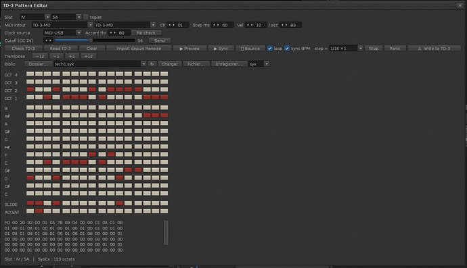Click the Bounce button
The width and height of the screenshot is (467, 268).
pos(250,49)
